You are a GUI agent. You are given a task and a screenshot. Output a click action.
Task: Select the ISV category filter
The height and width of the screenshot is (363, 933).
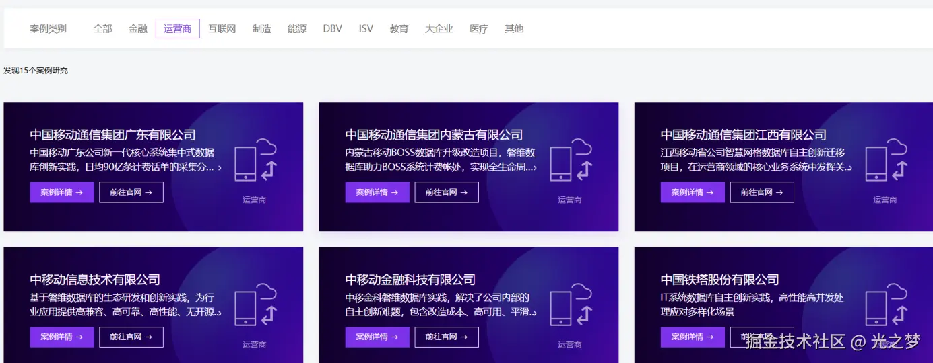pos(366,29)
